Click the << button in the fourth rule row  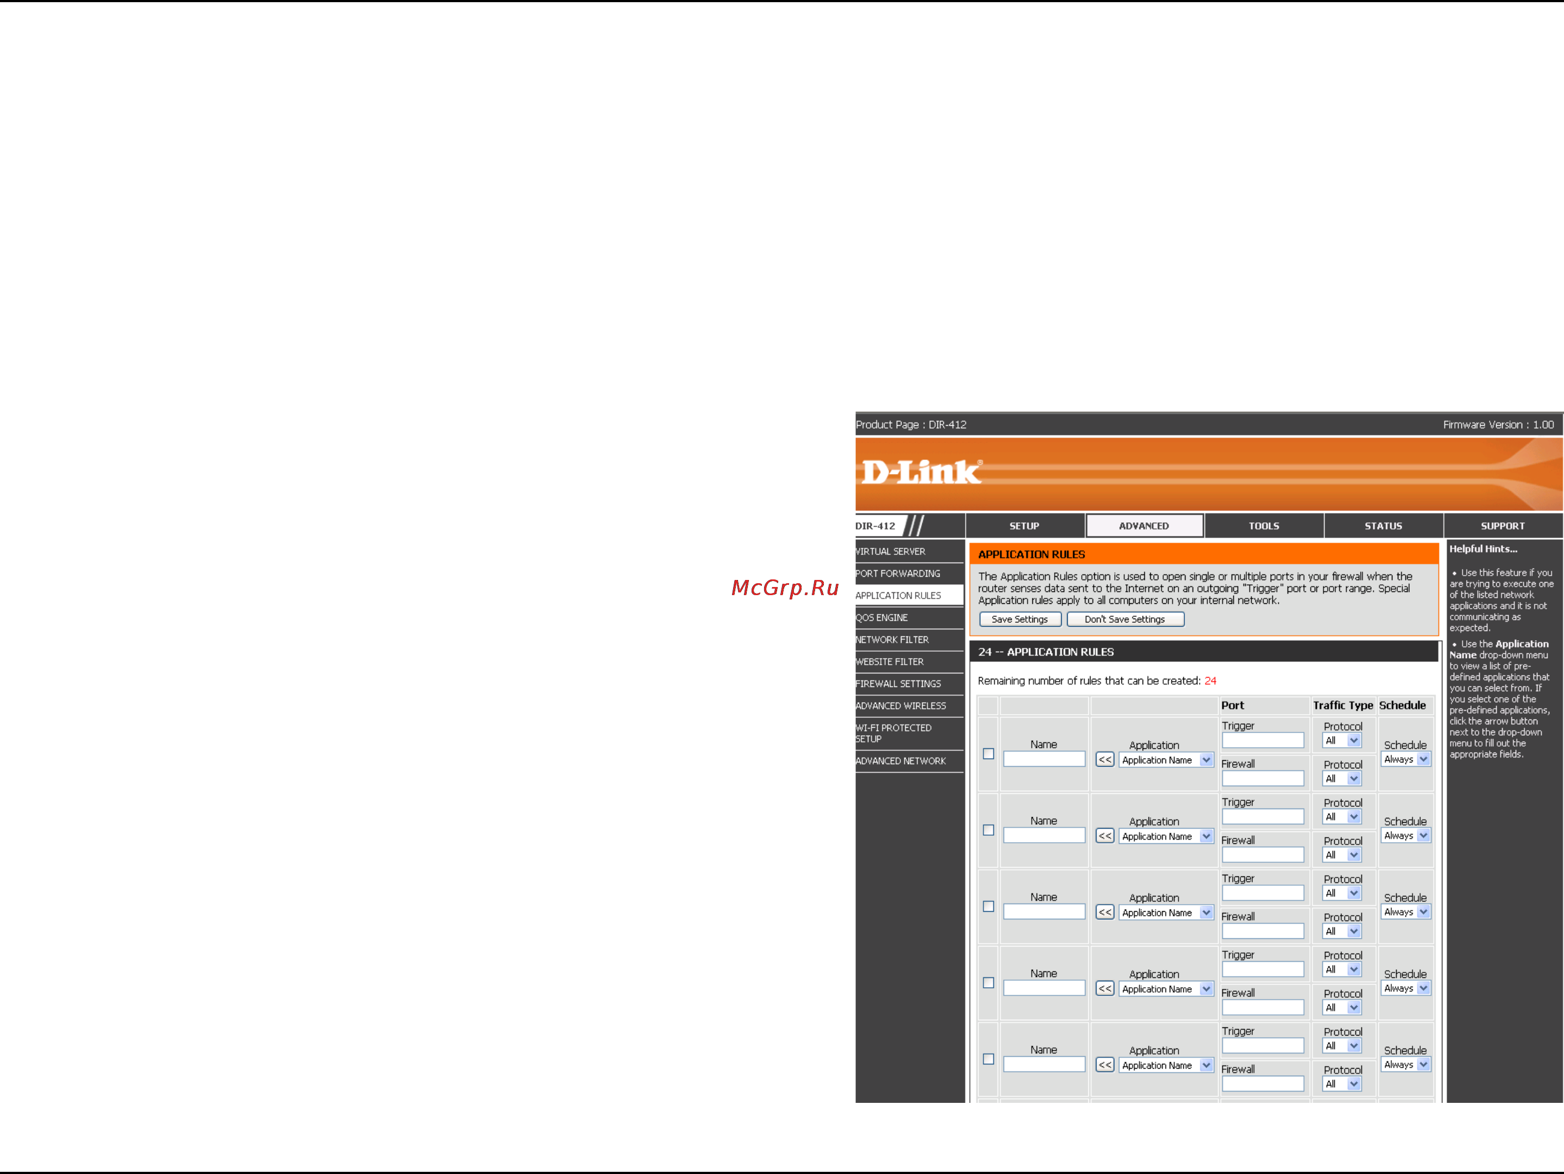point(1105,989)
